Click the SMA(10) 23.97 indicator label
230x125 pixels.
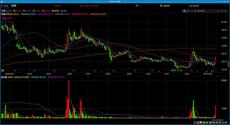click(28, 14)
